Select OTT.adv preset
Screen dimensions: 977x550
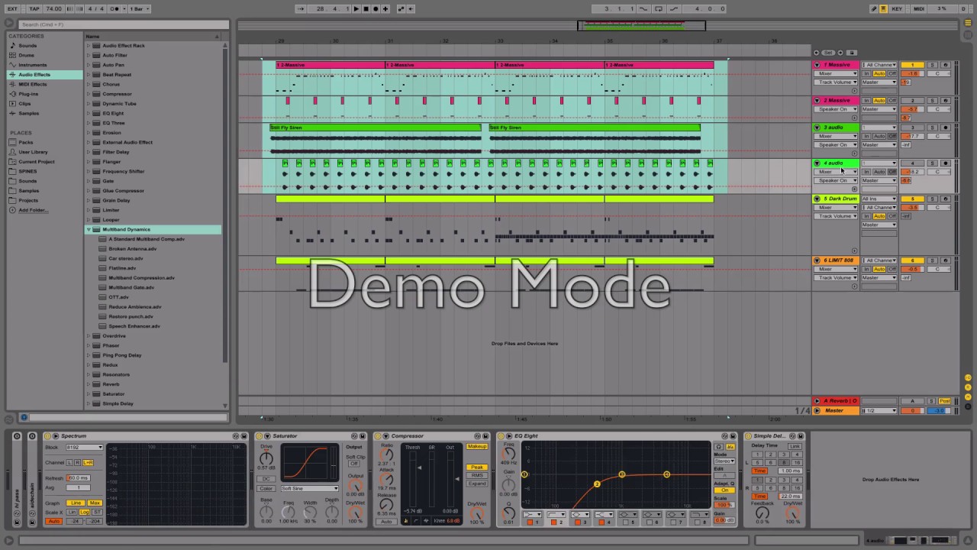pyautogui.click(x=118, y=297)
